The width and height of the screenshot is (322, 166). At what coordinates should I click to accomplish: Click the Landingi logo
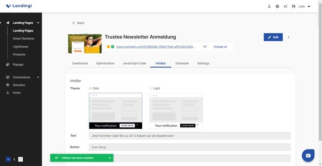[x=19, y=6]
